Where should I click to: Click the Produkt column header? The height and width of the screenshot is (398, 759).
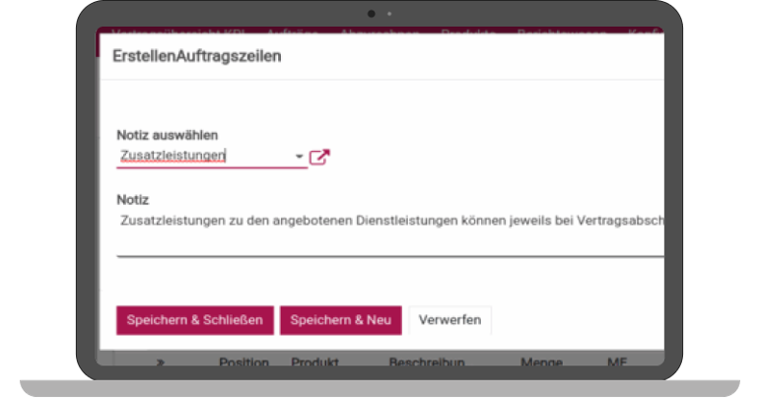click(315, 363)
